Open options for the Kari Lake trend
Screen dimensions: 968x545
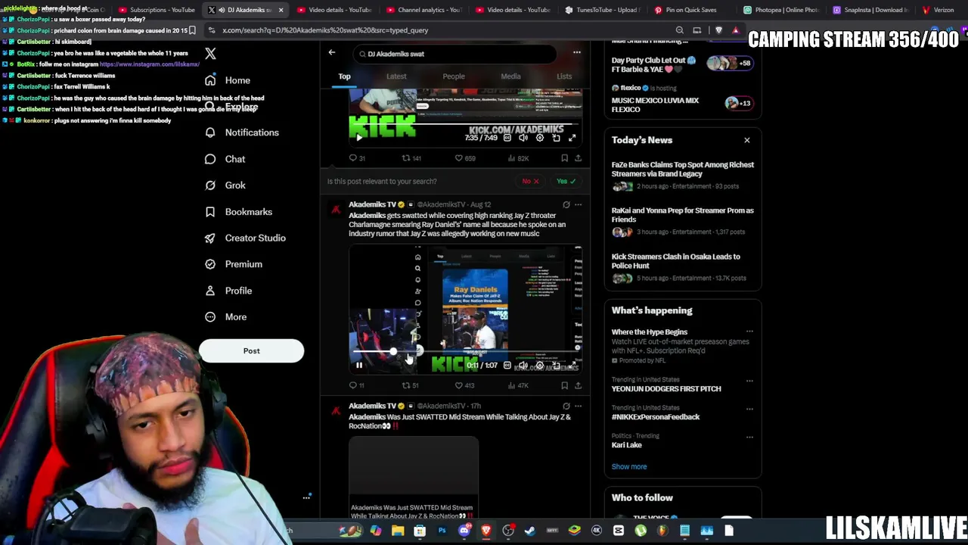pos(749,437)
